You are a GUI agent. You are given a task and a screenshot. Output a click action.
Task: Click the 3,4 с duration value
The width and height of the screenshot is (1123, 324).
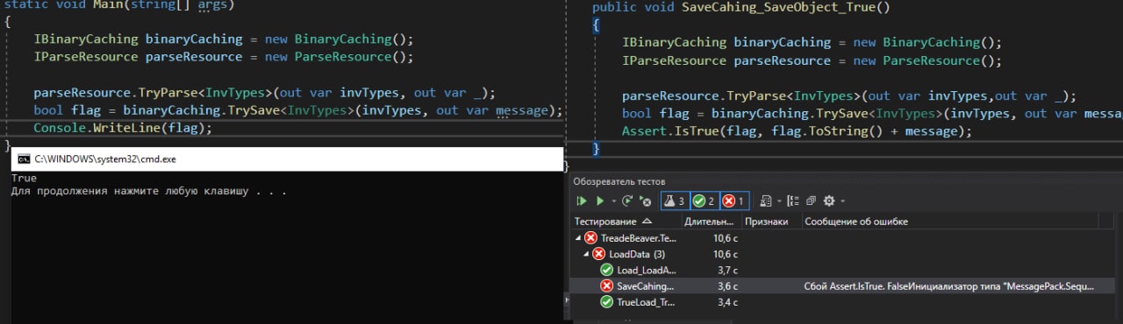[728, 301]
